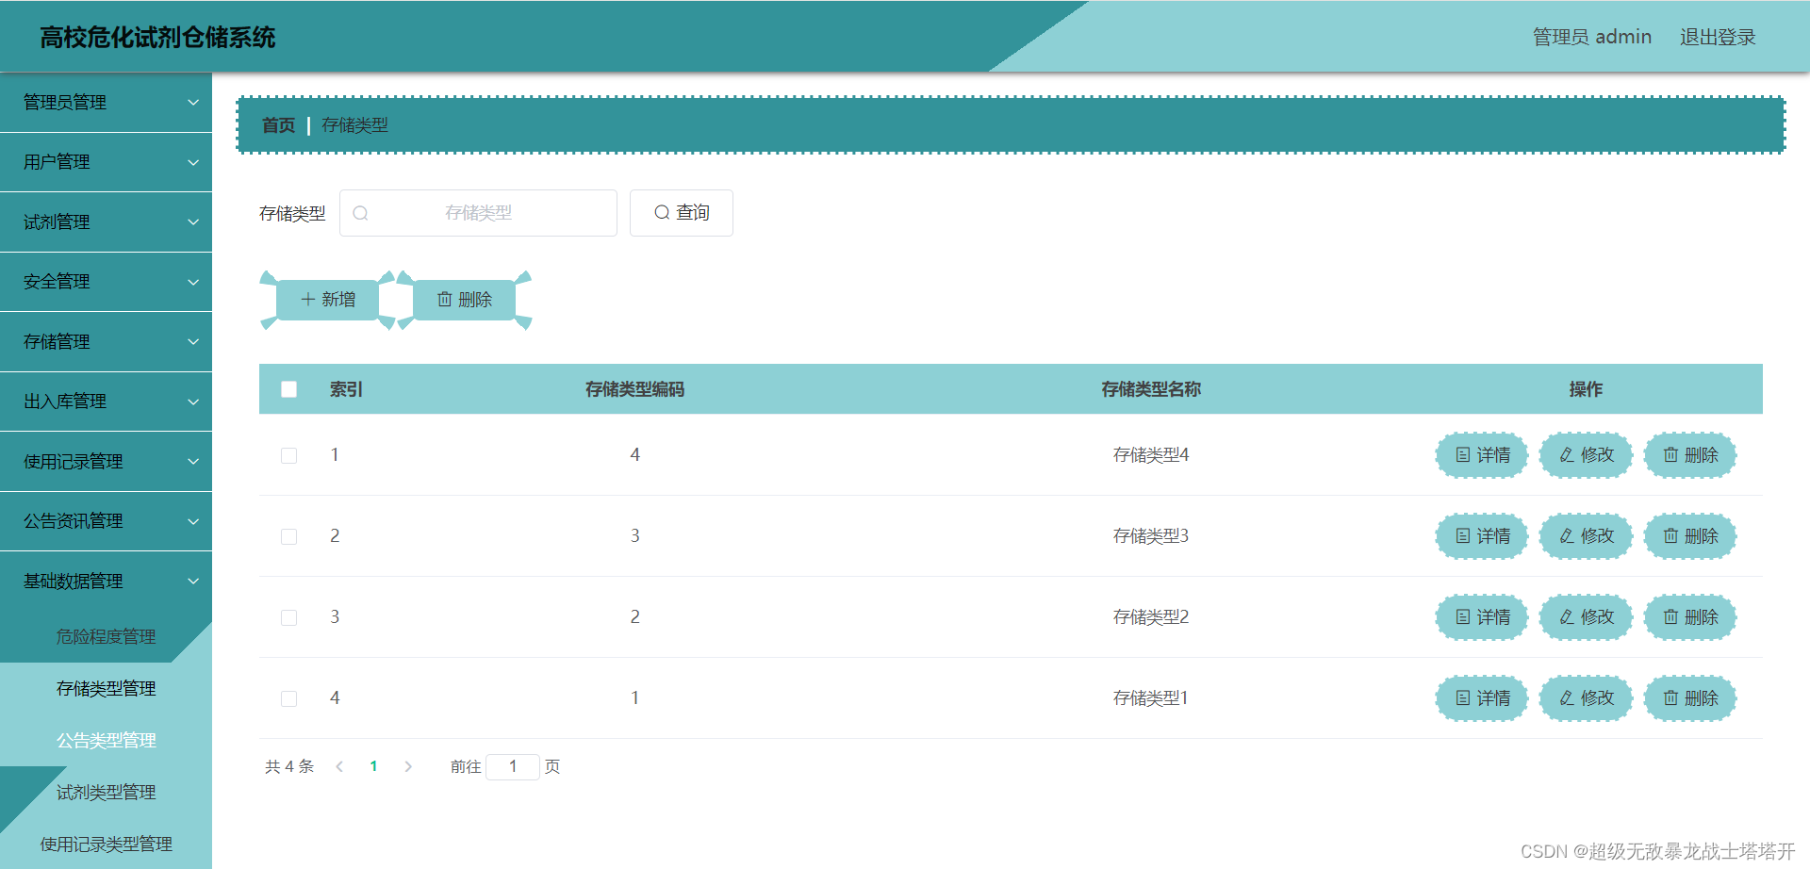
Task: Expand the 存储管理 sidebar menu
Action: [106, 341]
